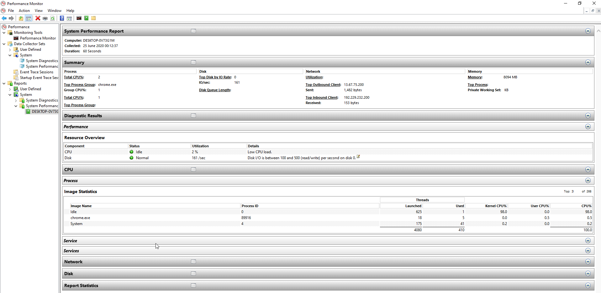Open the Window menu
This screenshot has width=601, height=293.
click(54, 10)
